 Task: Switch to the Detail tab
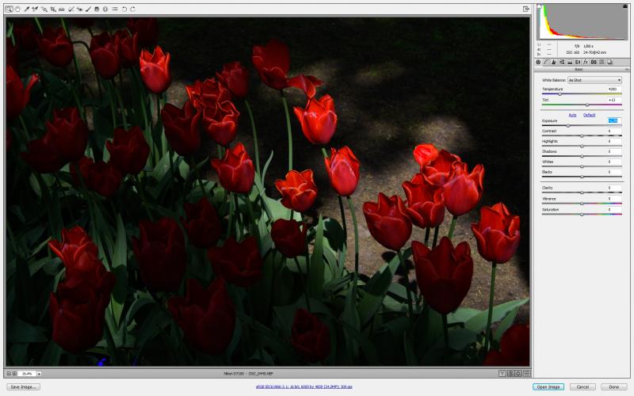[553, 62]
